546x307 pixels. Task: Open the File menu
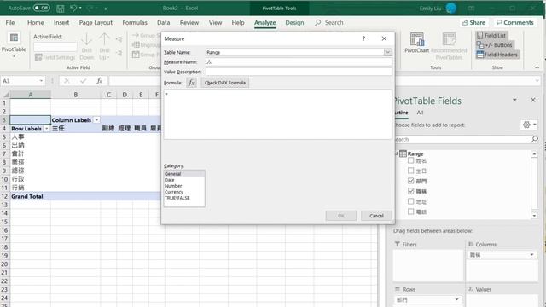10,23
